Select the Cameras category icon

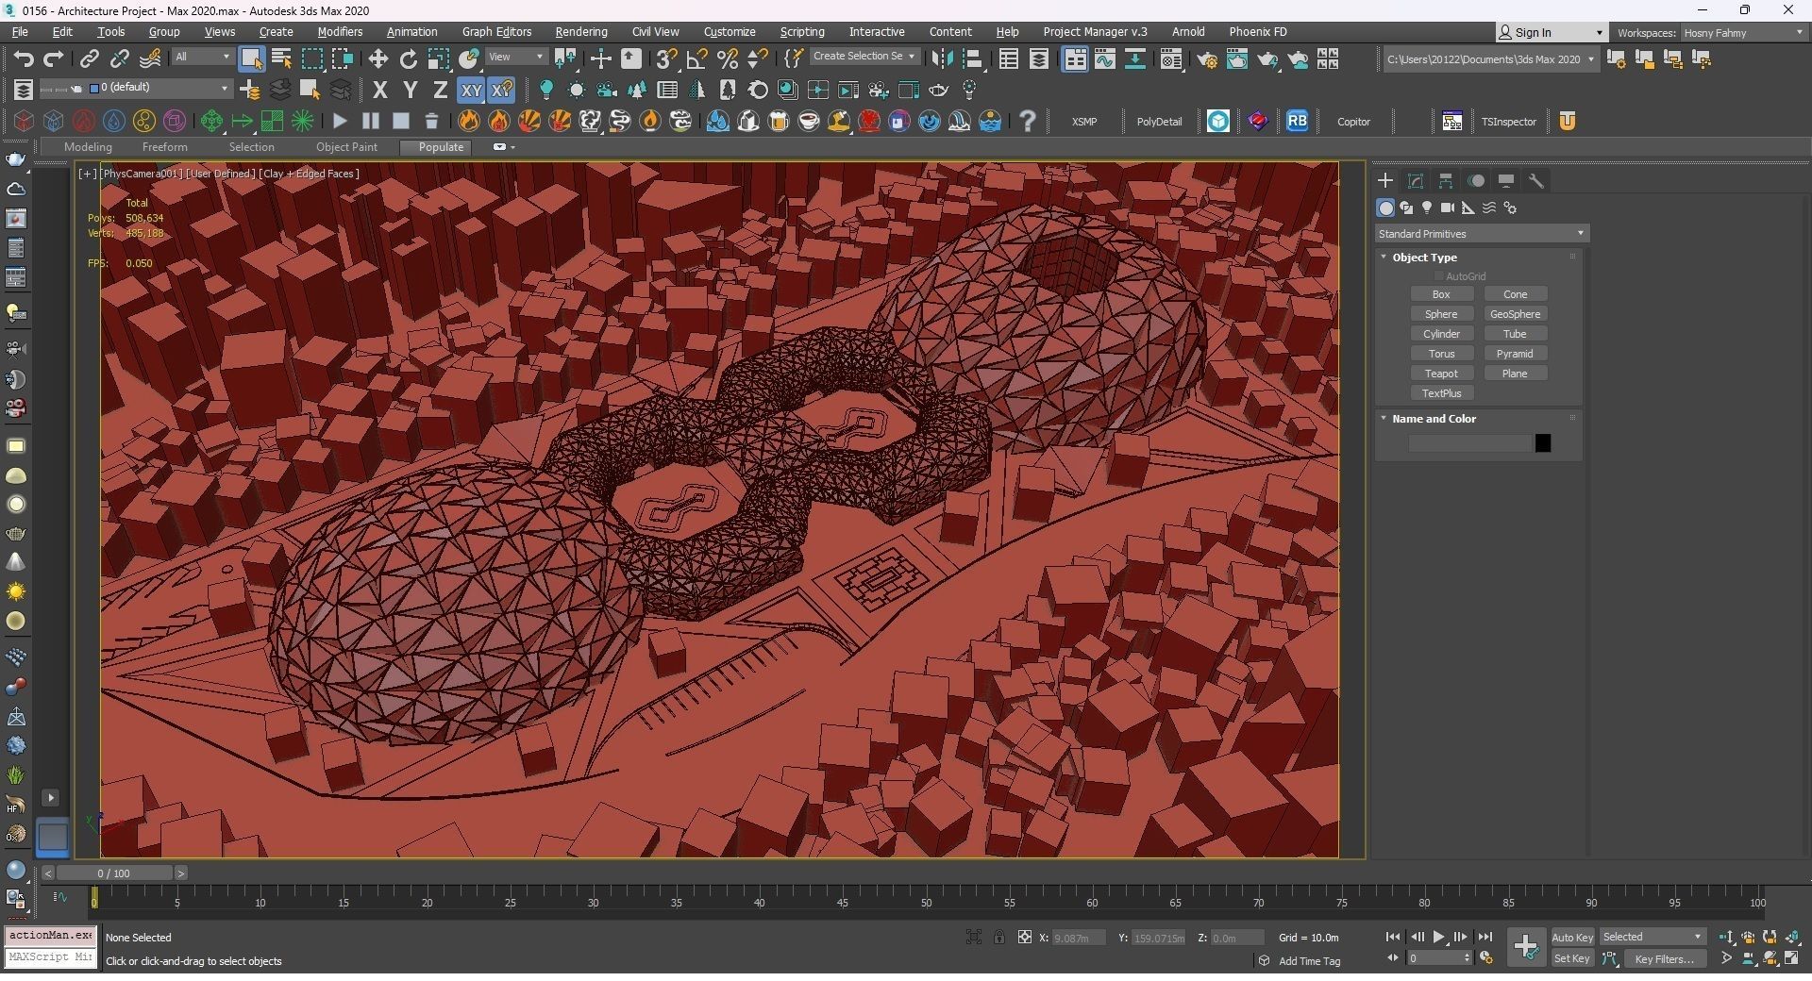click(x=1448, y=208)
